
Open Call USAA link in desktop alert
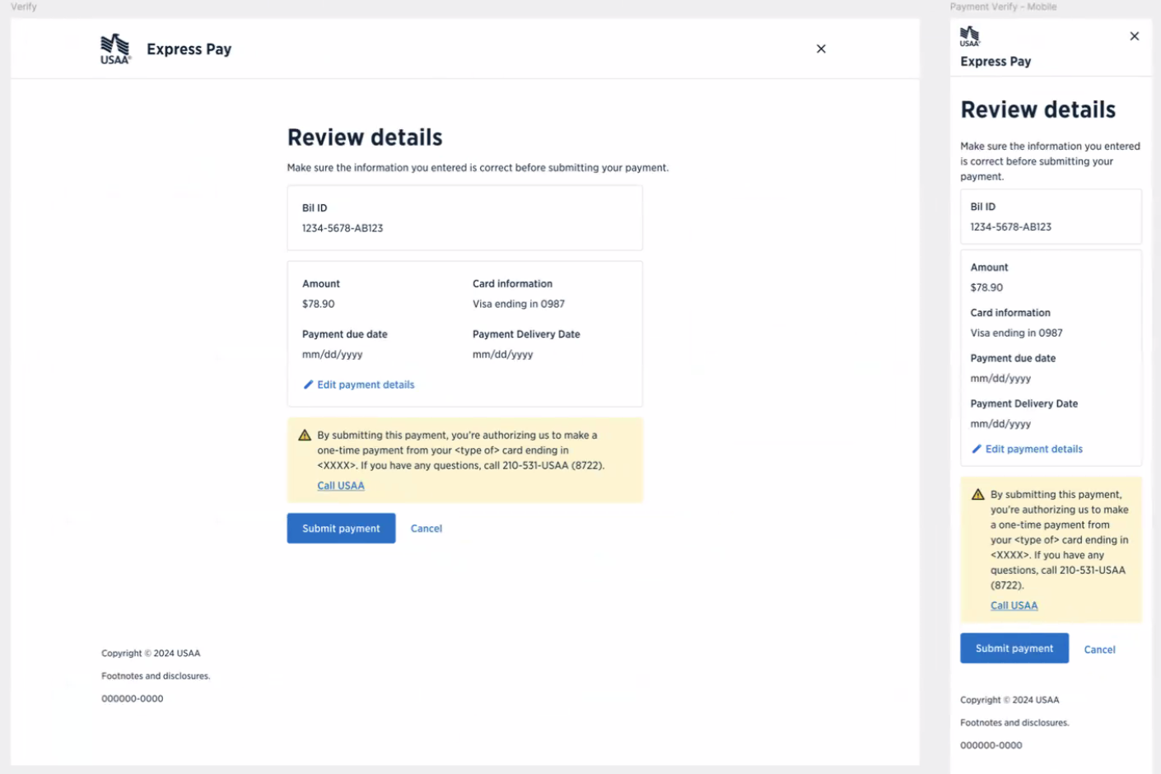tap(341, 486)
